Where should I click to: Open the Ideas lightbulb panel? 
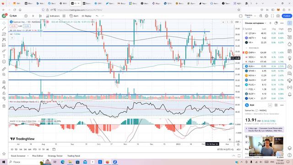point(290,58)
